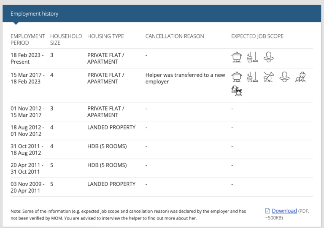Screen dimensions: 324x228
Task: Click HDB (5 ROOMS) in 31 Oct 2011 row
Action: (x=107, y=146)
